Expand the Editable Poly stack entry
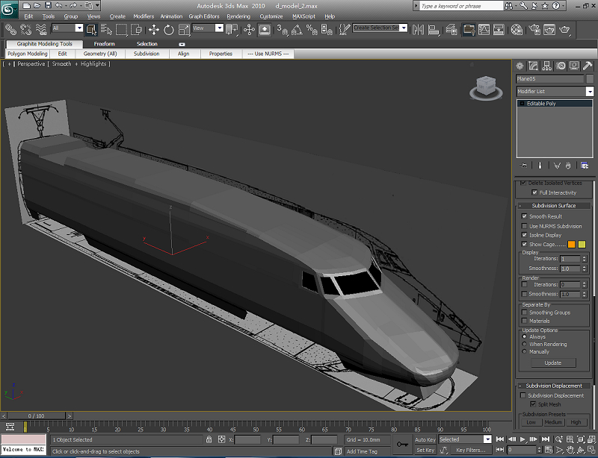 pyautogui.click(x=522, y=104)
